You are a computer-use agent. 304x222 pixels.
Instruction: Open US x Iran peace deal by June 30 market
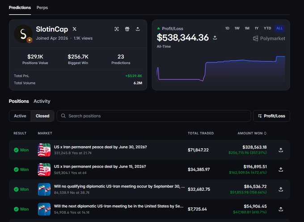[x=101, y=147]
